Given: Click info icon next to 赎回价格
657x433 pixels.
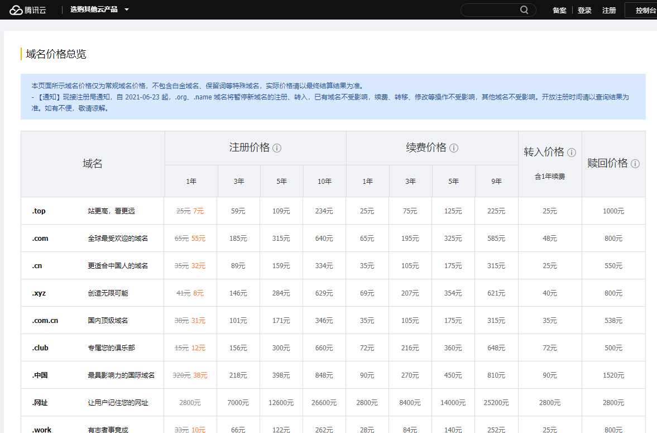Looking at the screenshot, I should click(635, 164).
